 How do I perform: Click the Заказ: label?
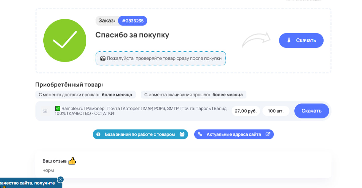pos(107,21)
